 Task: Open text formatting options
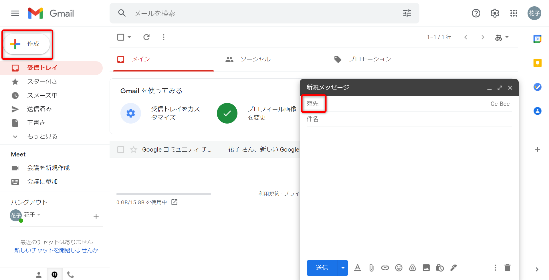click(x=357, y=268)
